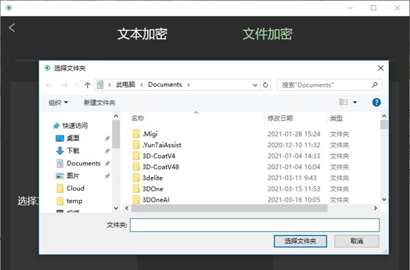This screenshot has height=270, width=410.
Task: Click the file list scroll up arrow
Action: point(384,116)
